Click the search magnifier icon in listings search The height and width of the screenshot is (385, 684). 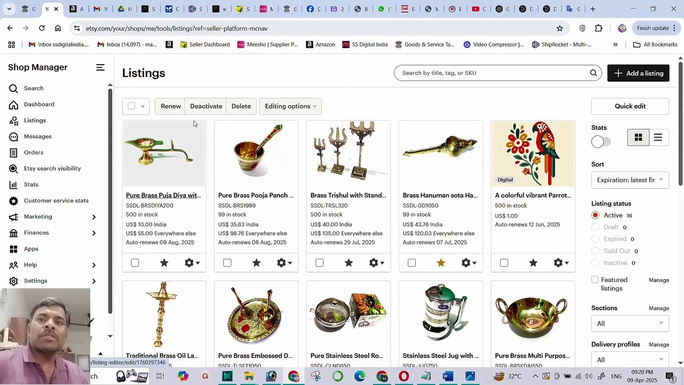pyautogui.click(x=593, y=73)
